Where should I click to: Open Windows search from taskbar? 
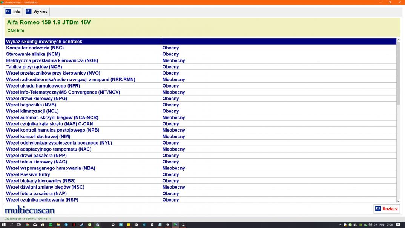click(11, 225)
